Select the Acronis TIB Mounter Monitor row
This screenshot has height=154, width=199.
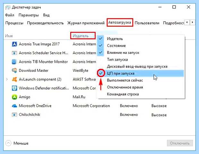click(43, 62)
